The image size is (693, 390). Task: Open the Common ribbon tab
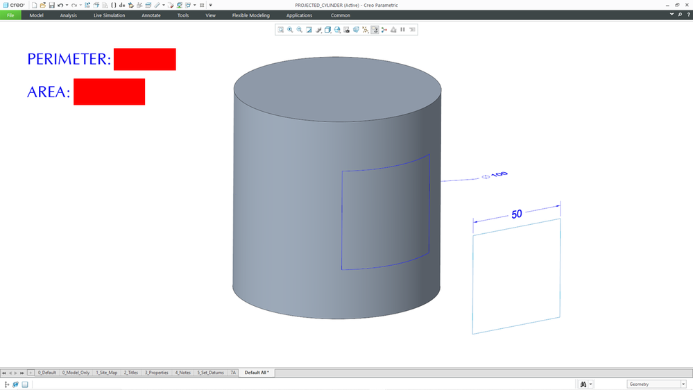point(341,15)
